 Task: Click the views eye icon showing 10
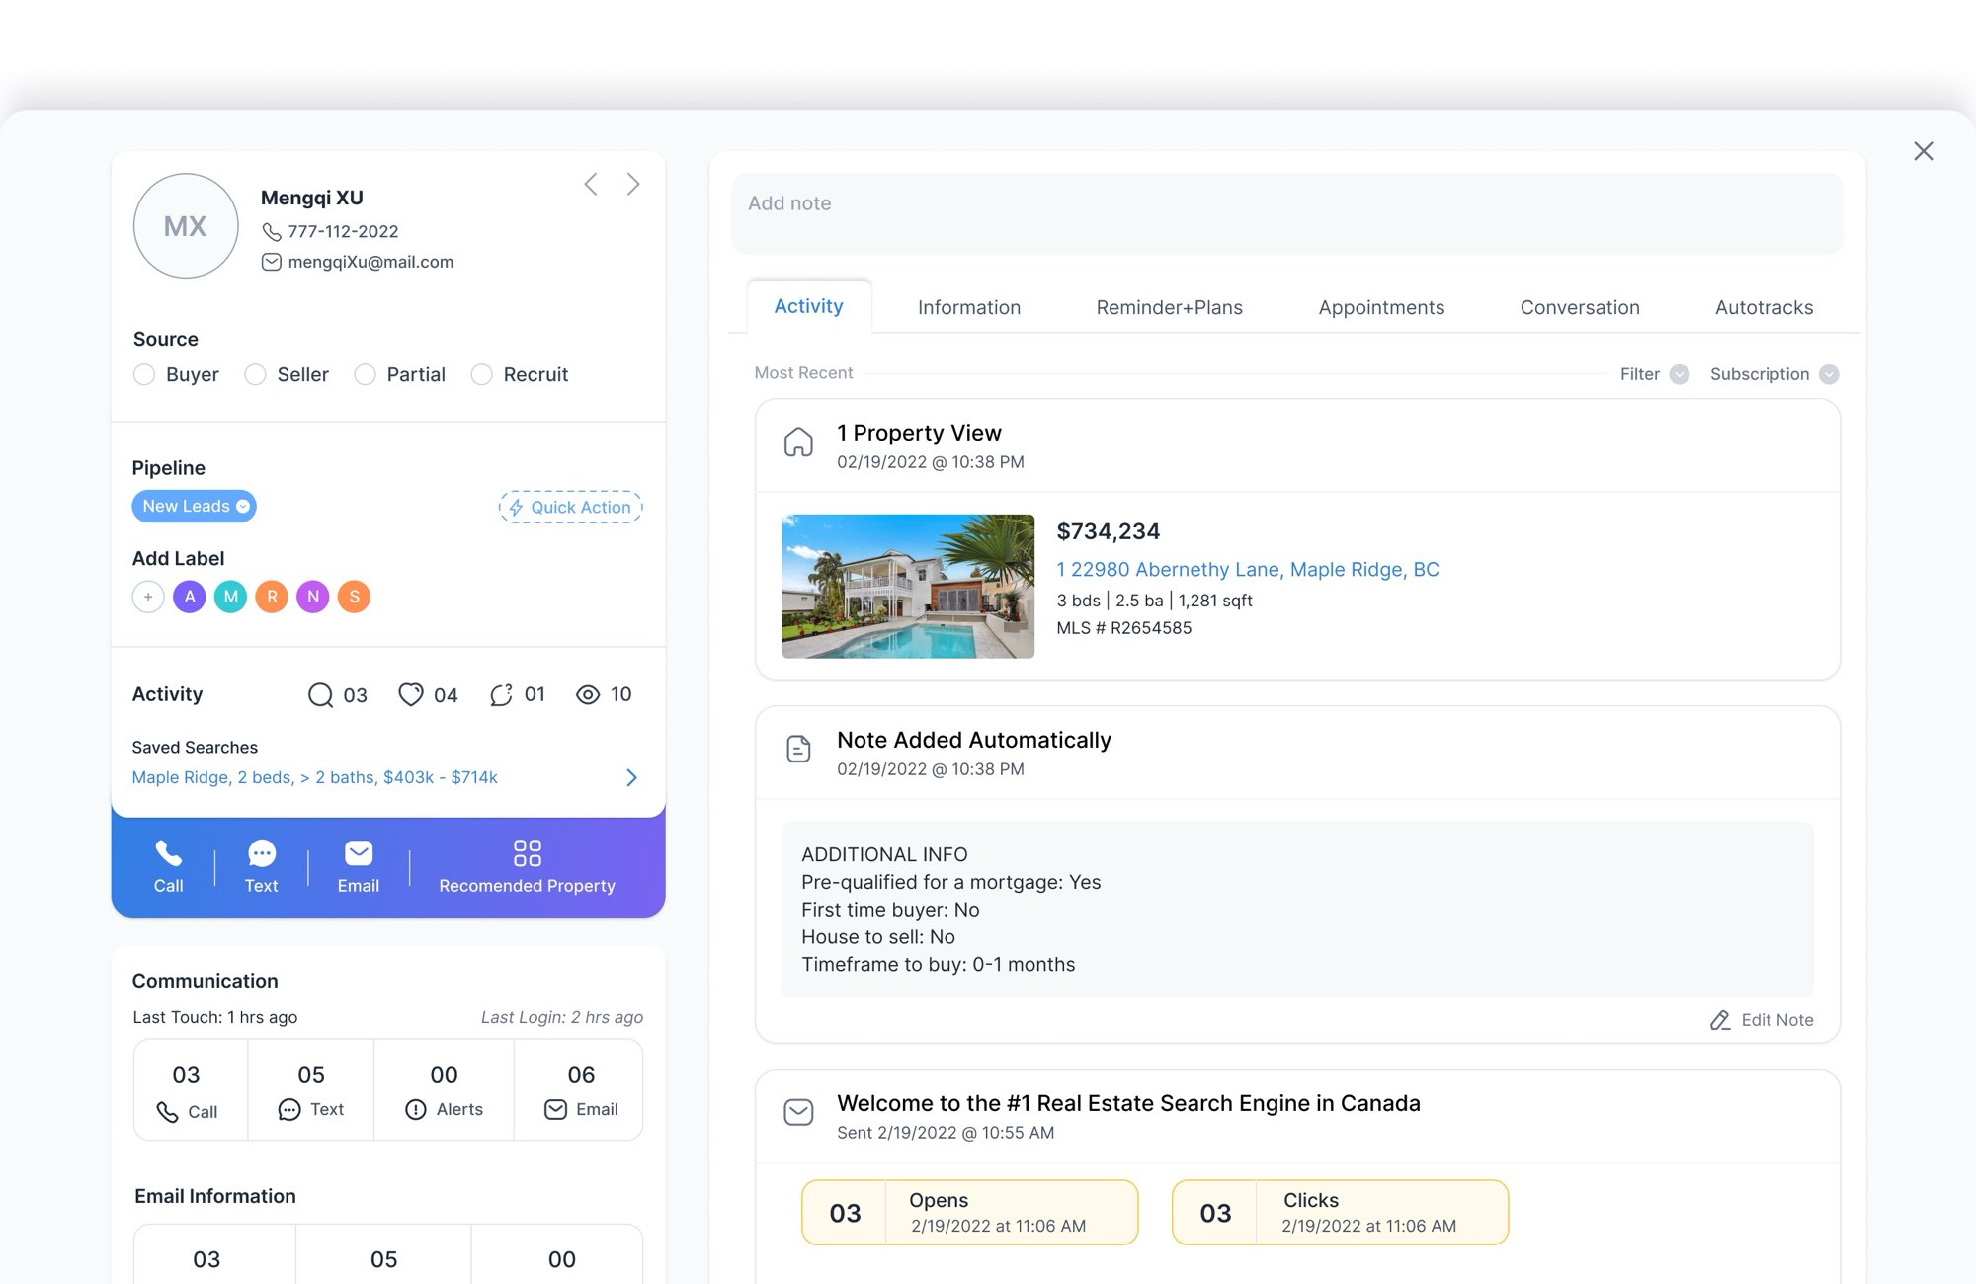[x=588, y=694]
